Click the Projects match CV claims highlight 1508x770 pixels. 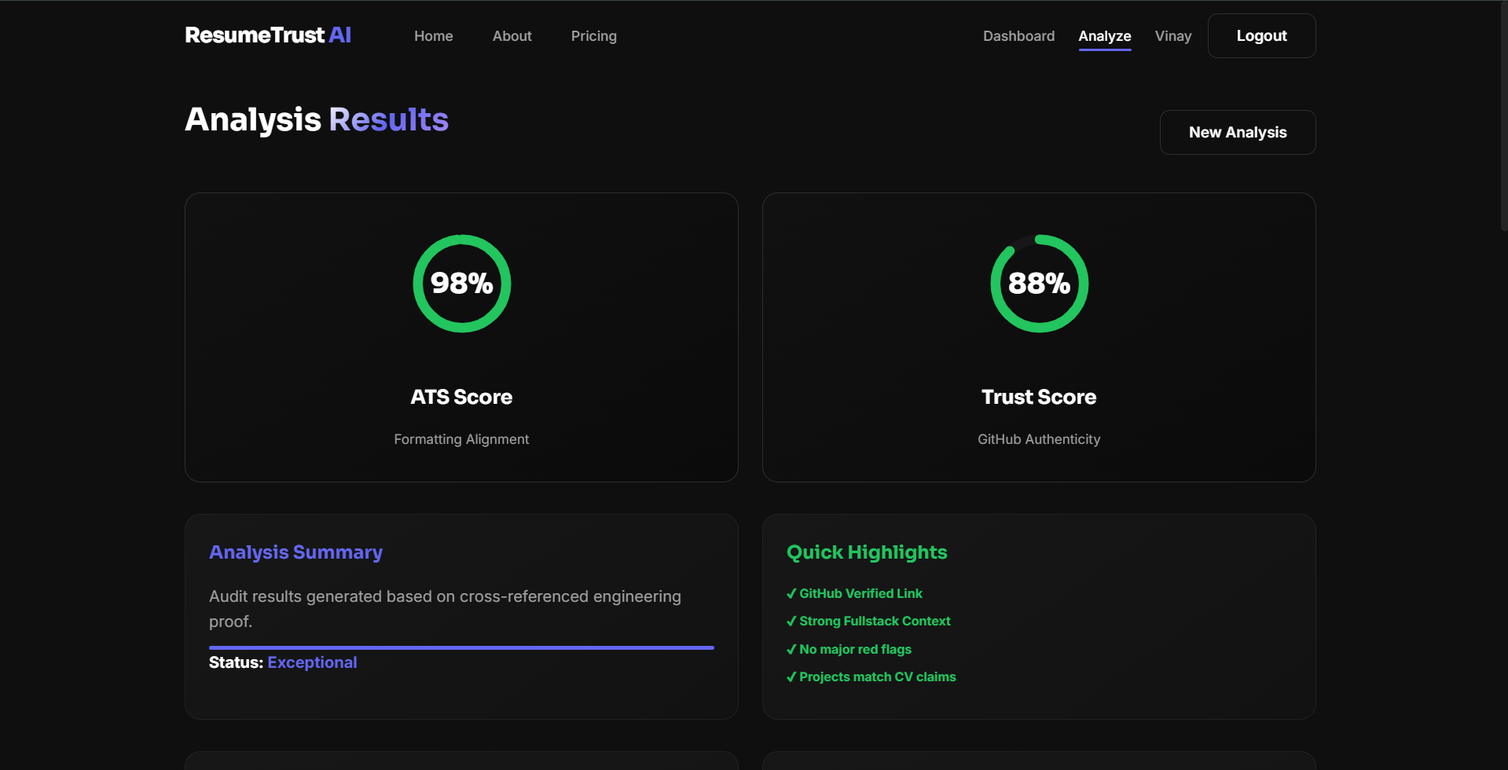871,676
